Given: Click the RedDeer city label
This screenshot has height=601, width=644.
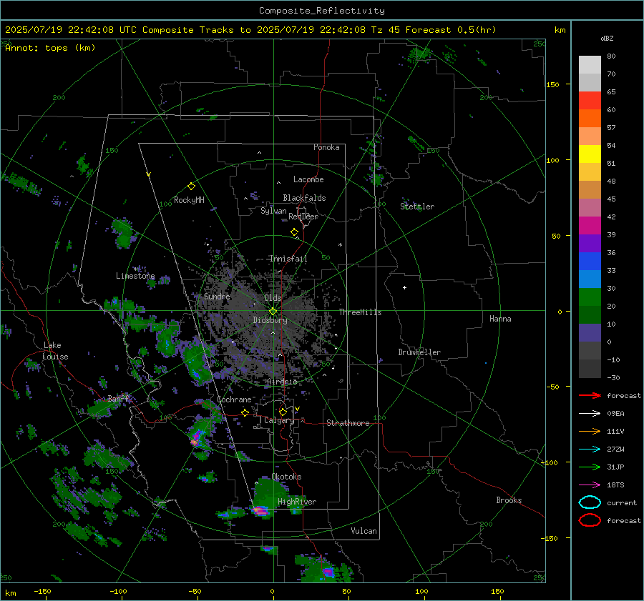Looking at the screenshot, I should 303,217.
